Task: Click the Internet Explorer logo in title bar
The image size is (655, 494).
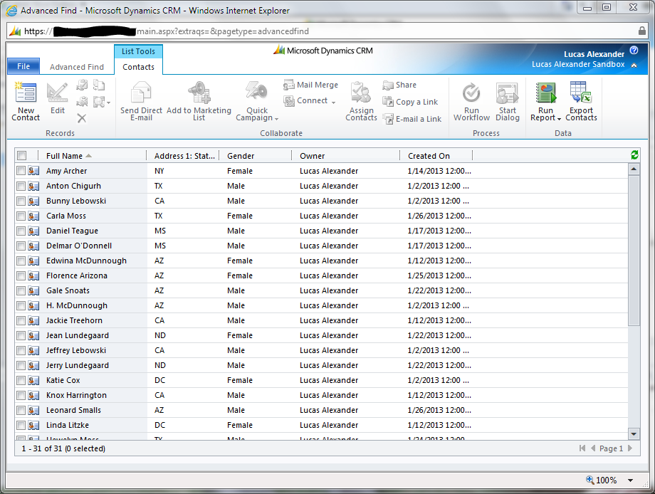Action: [11, 11]
